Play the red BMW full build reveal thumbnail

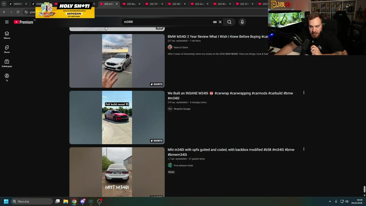117,117
